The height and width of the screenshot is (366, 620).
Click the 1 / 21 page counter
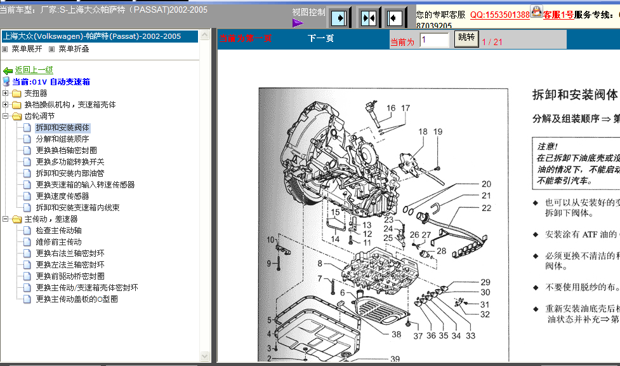click(x=492, y=42)
